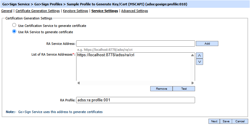Save the profile settings
The width and height of the screenshot is (250, 125).
(x=226, y=121)
